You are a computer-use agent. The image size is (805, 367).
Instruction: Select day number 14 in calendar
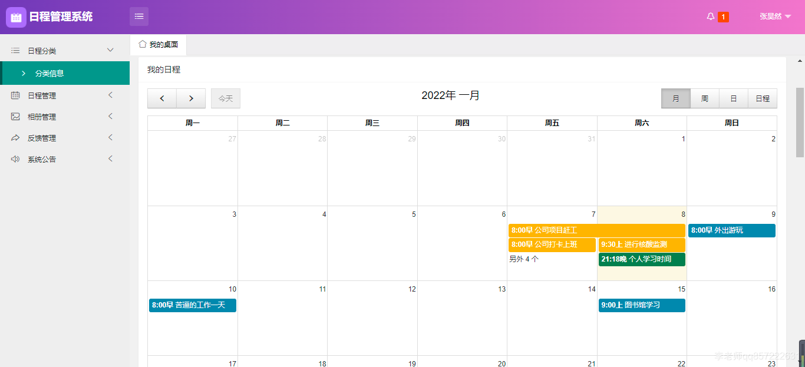coord(592,289)
